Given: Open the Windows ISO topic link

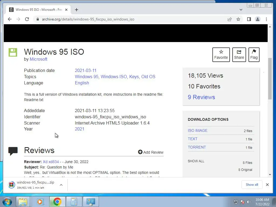Looking at the screenshot, I should (x=114, y=77).
